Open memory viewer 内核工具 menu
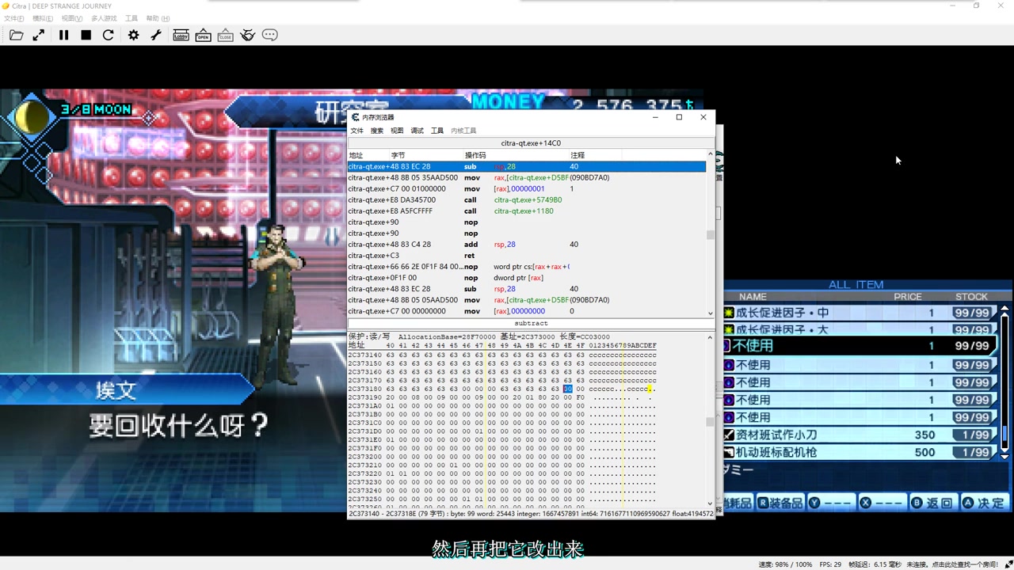This screenshot has width=1014, height=570. pos(463,131)
